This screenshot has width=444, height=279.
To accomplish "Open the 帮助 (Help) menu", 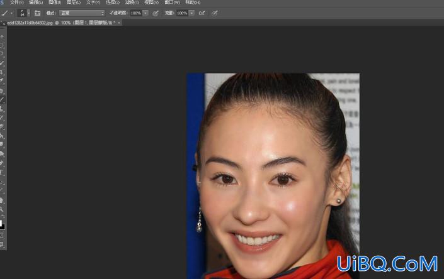I will 193,3.
